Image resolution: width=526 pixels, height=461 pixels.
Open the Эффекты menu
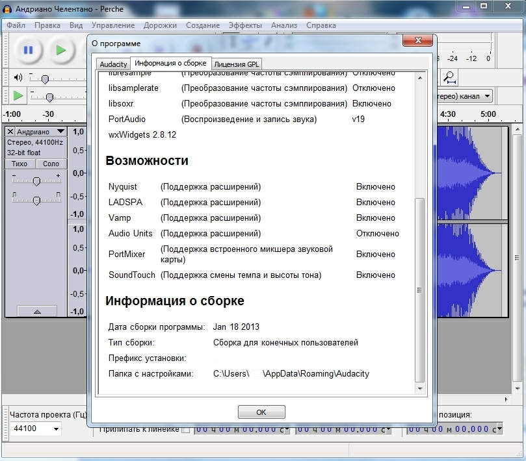tap(245, 25)
